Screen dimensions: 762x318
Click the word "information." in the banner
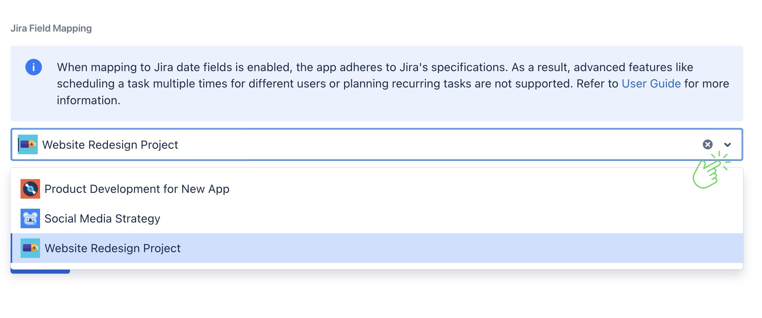click(x=88, y=100)
